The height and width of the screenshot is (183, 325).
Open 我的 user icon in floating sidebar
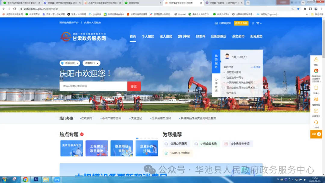click(316, 60)
